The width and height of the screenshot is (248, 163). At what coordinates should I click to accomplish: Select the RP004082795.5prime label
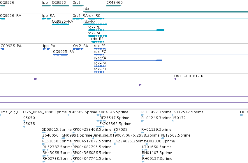(x=92, y=147)
